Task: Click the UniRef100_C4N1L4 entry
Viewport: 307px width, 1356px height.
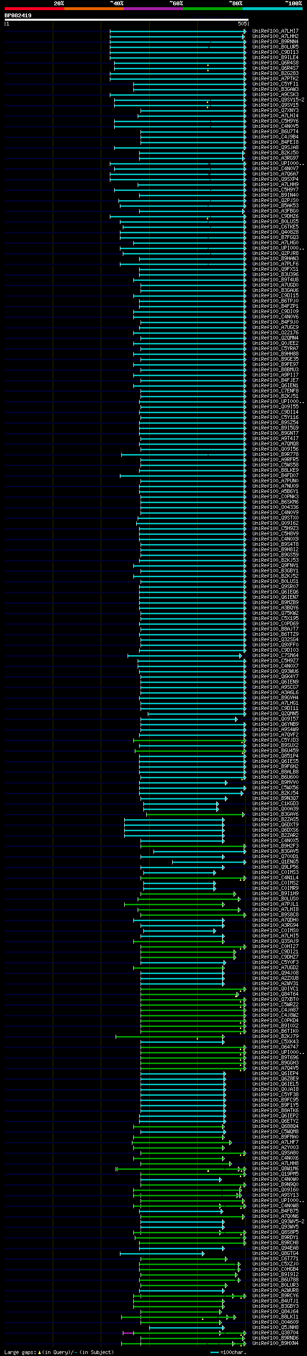Action: point(275,877)
